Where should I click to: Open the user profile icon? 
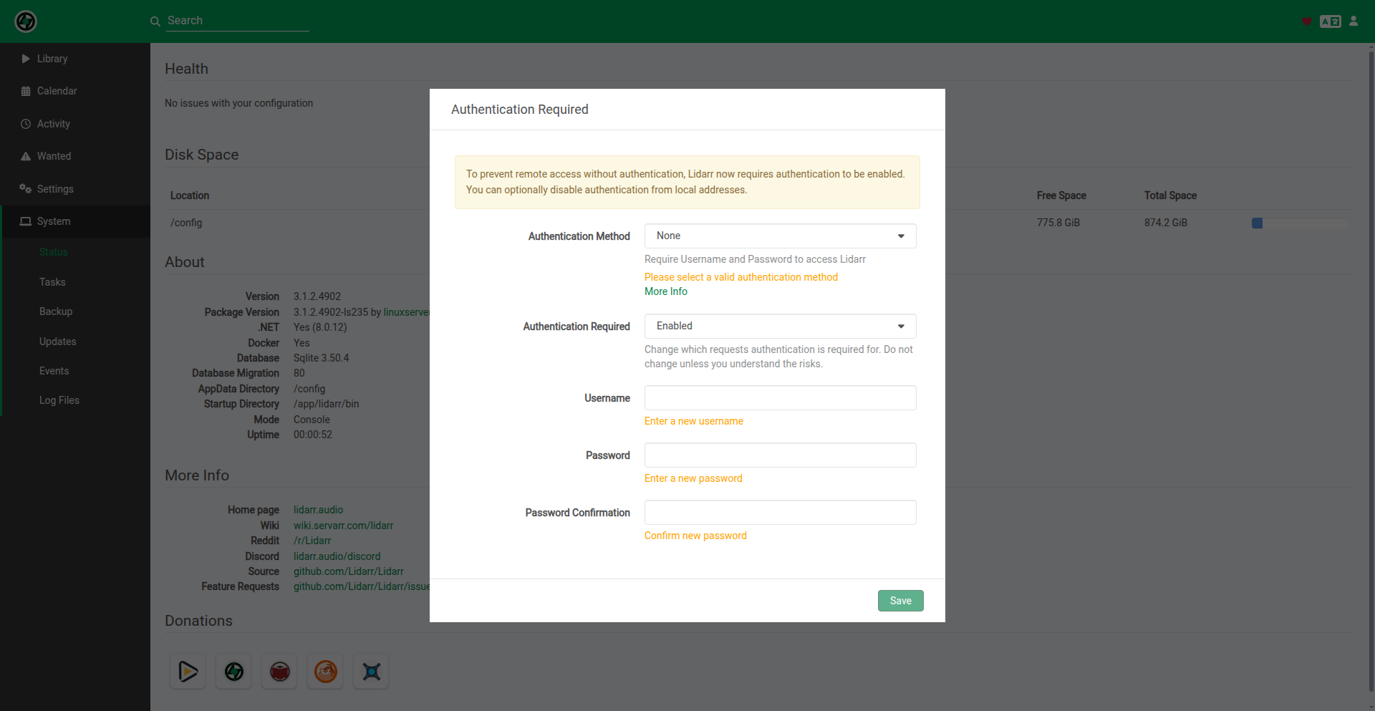1354,21
